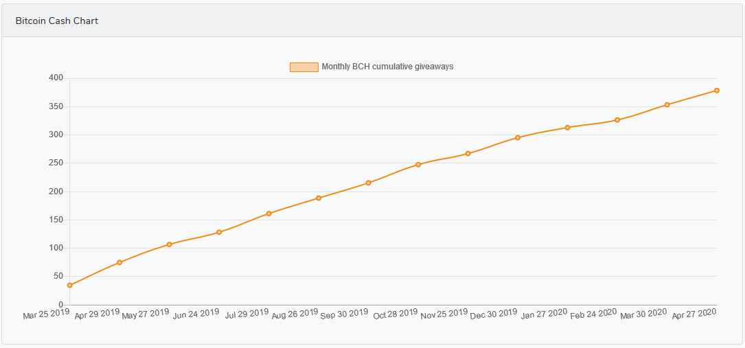Click the legend label 'Monthly BCH cumulative giveaways'
This screenshot has width=745, height=348.
(x=388, y=67)
